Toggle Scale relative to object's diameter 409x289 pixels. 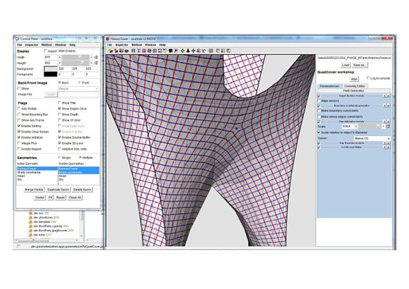pyautogui.click(x=319, y=132)
